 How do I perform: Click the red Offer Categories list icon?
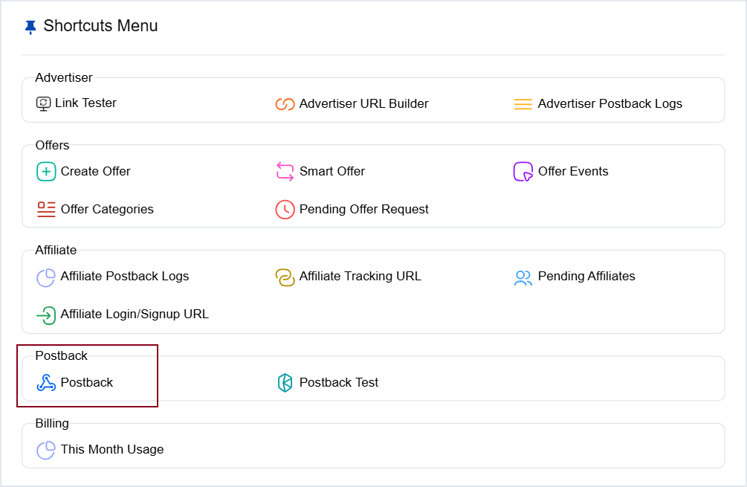click(46, 210)
